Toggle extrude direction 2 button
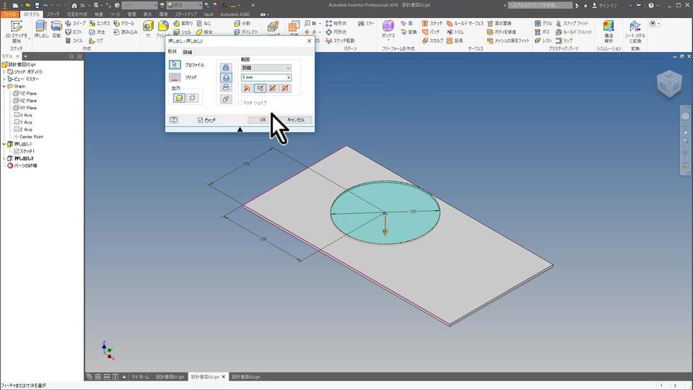This screenshot has height=390, width=693. (x=260, y=88)
